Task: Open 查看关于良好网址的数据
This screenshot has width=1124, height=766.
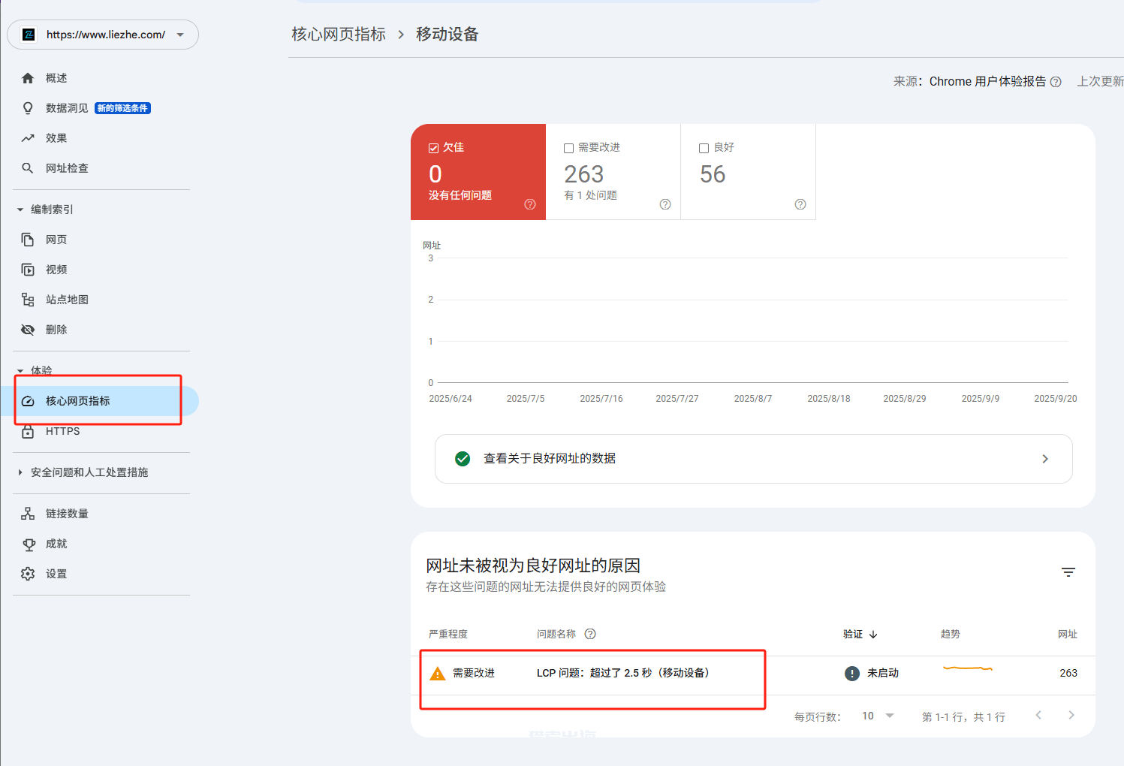Action: point(753,458)
